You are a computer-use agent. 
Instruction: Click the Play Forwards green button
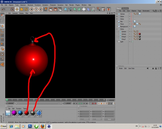[82, 103]
